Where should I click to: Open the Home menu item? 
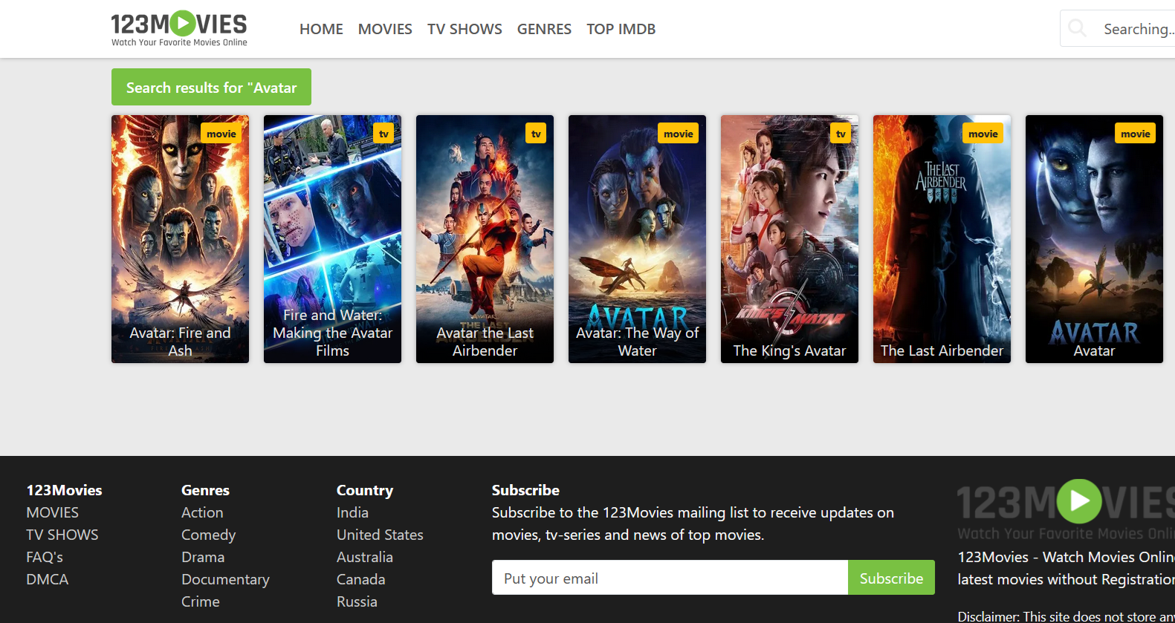(321, 29)
